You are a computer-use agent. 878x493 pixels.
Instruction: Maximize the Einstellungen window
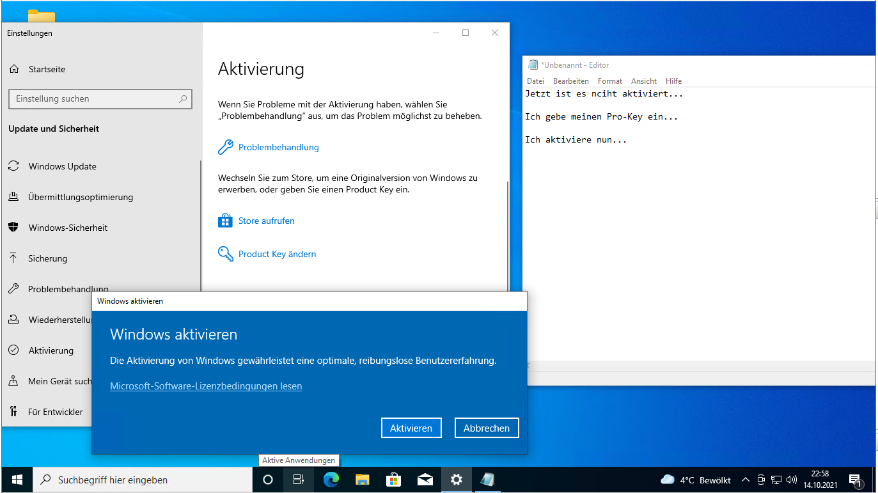466,33
